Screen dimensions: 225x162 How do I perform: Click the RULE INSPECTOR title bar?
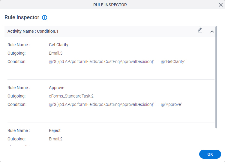(x=110, y=5)
